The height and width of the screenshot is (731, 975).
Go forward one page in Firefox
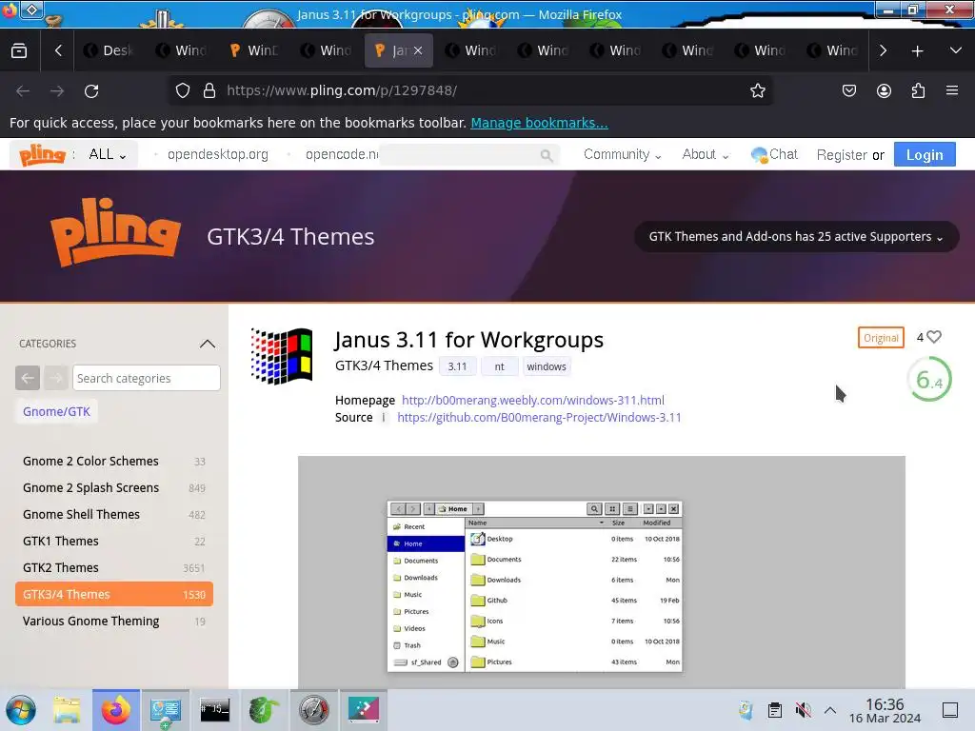tap(57, 90)
